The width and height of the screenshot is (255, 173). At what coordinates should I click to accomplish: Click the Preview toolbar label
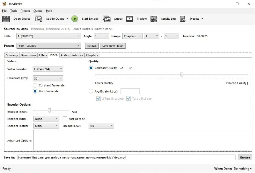click(x=142, y=19)
